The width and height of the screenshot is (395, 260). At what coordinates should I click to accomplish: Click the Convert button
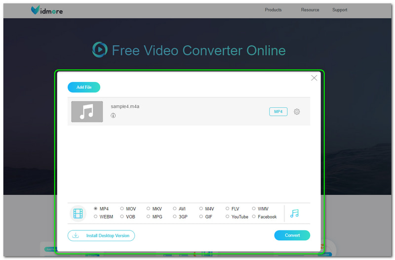coord(292,235)
